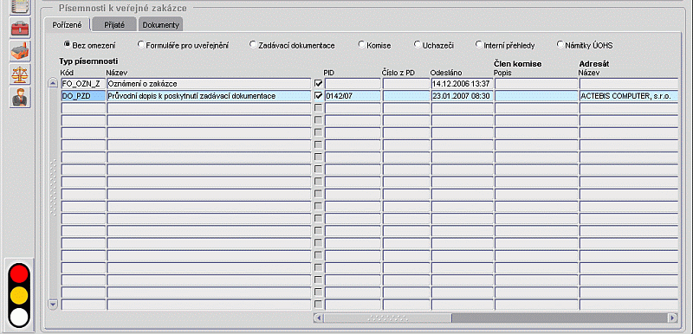Click the down arrow of the record scroller
This screenshot has width=693, height=334.
[53, 304]
